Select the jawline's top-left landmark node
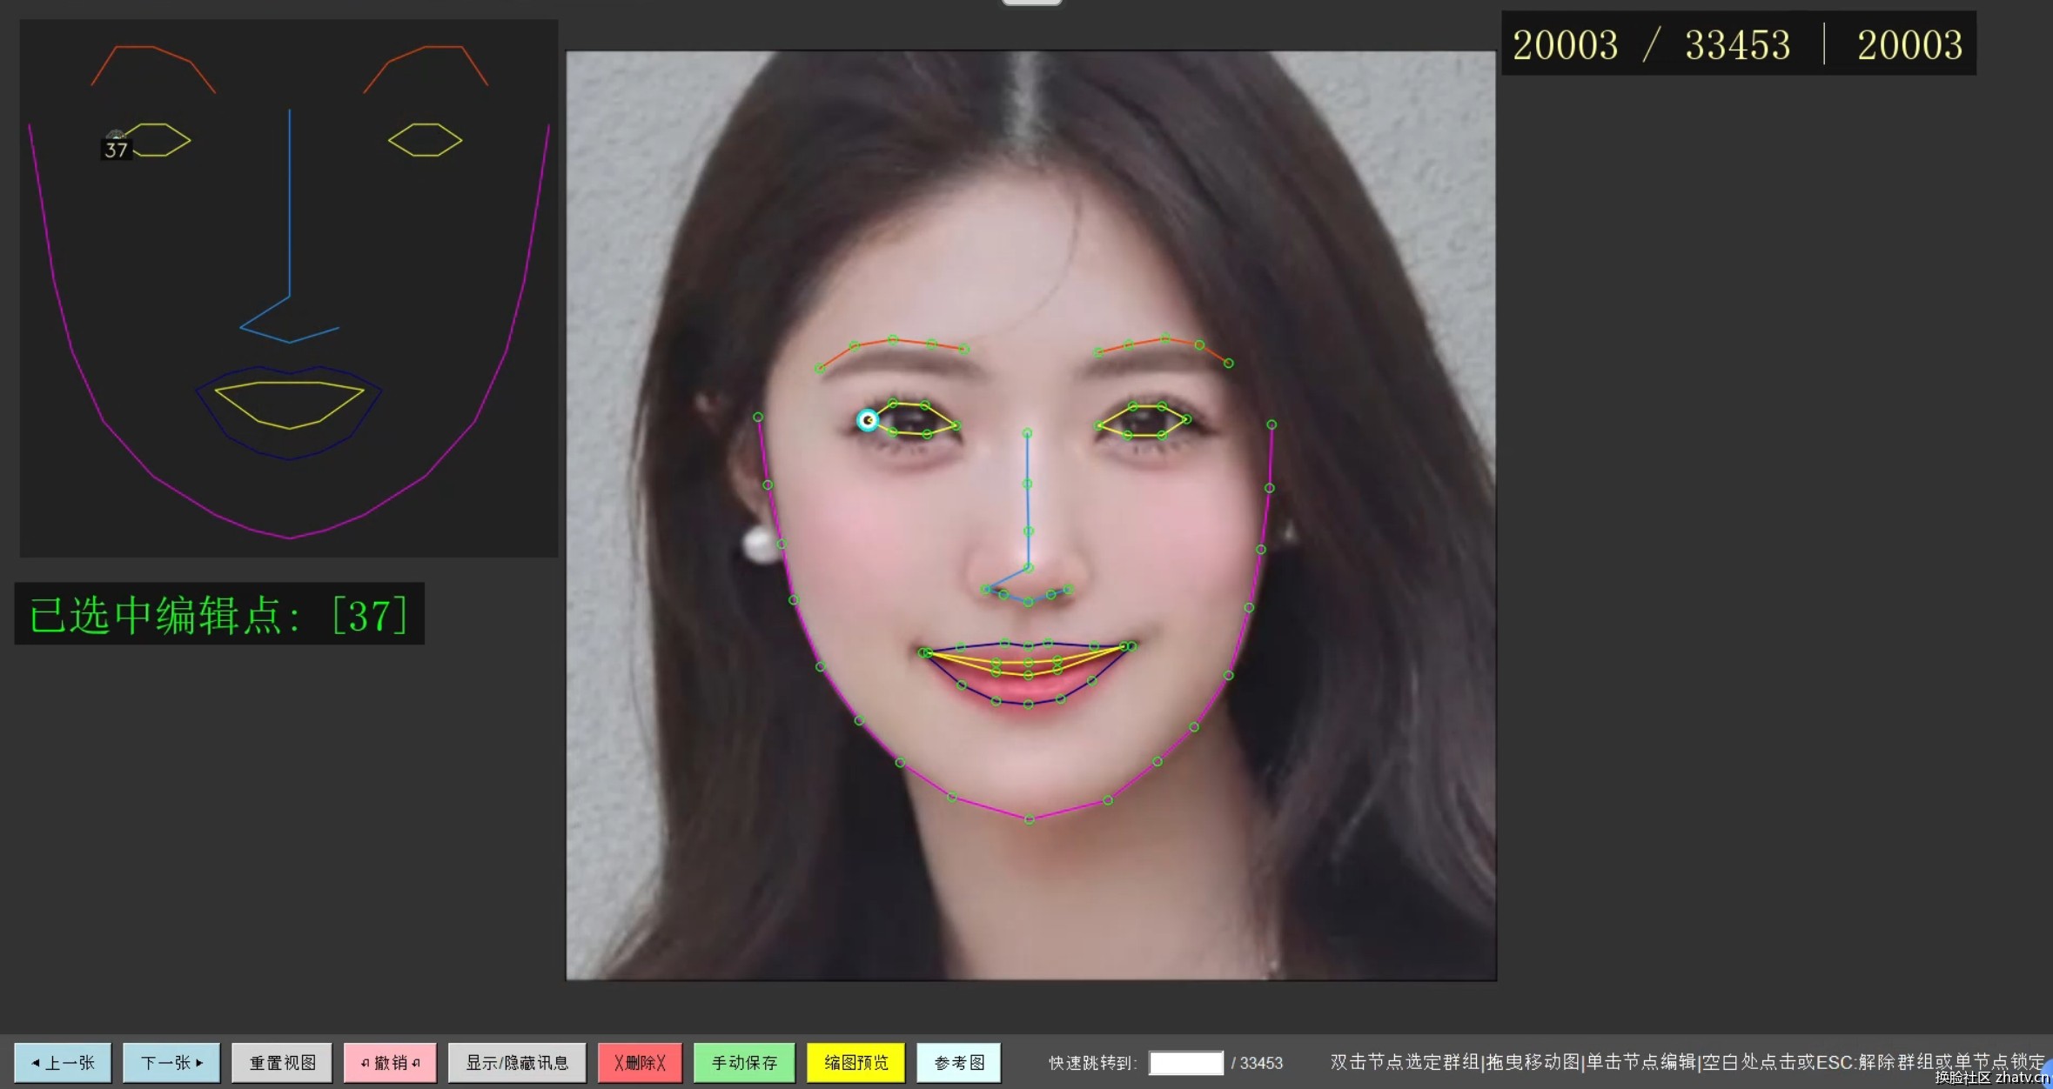The width and height of the screenshot is (2053, 1089). [758, 418]
